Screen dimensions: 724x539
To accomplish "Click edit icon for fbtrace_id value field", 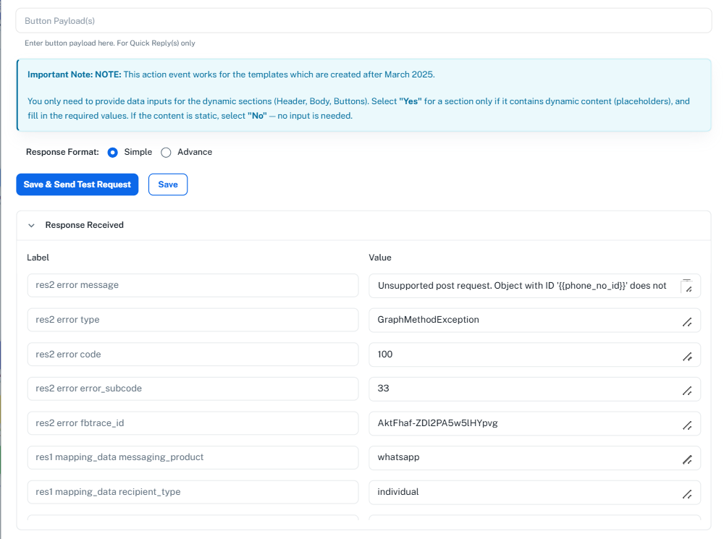I will tap(687, 425).
